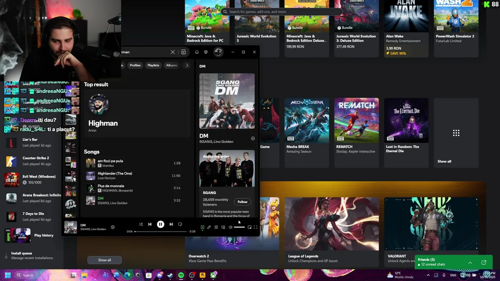Add DM to library from Now Playing panel

click(x=253, y=139)
